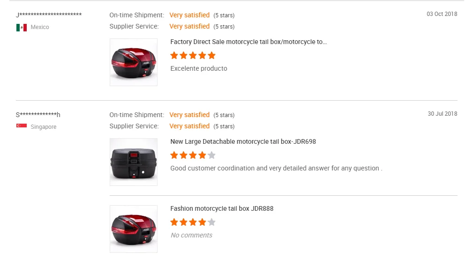Click the four-star rating for JDR888
This screenshot has width=473, height=259.
[x=193, y=222]
